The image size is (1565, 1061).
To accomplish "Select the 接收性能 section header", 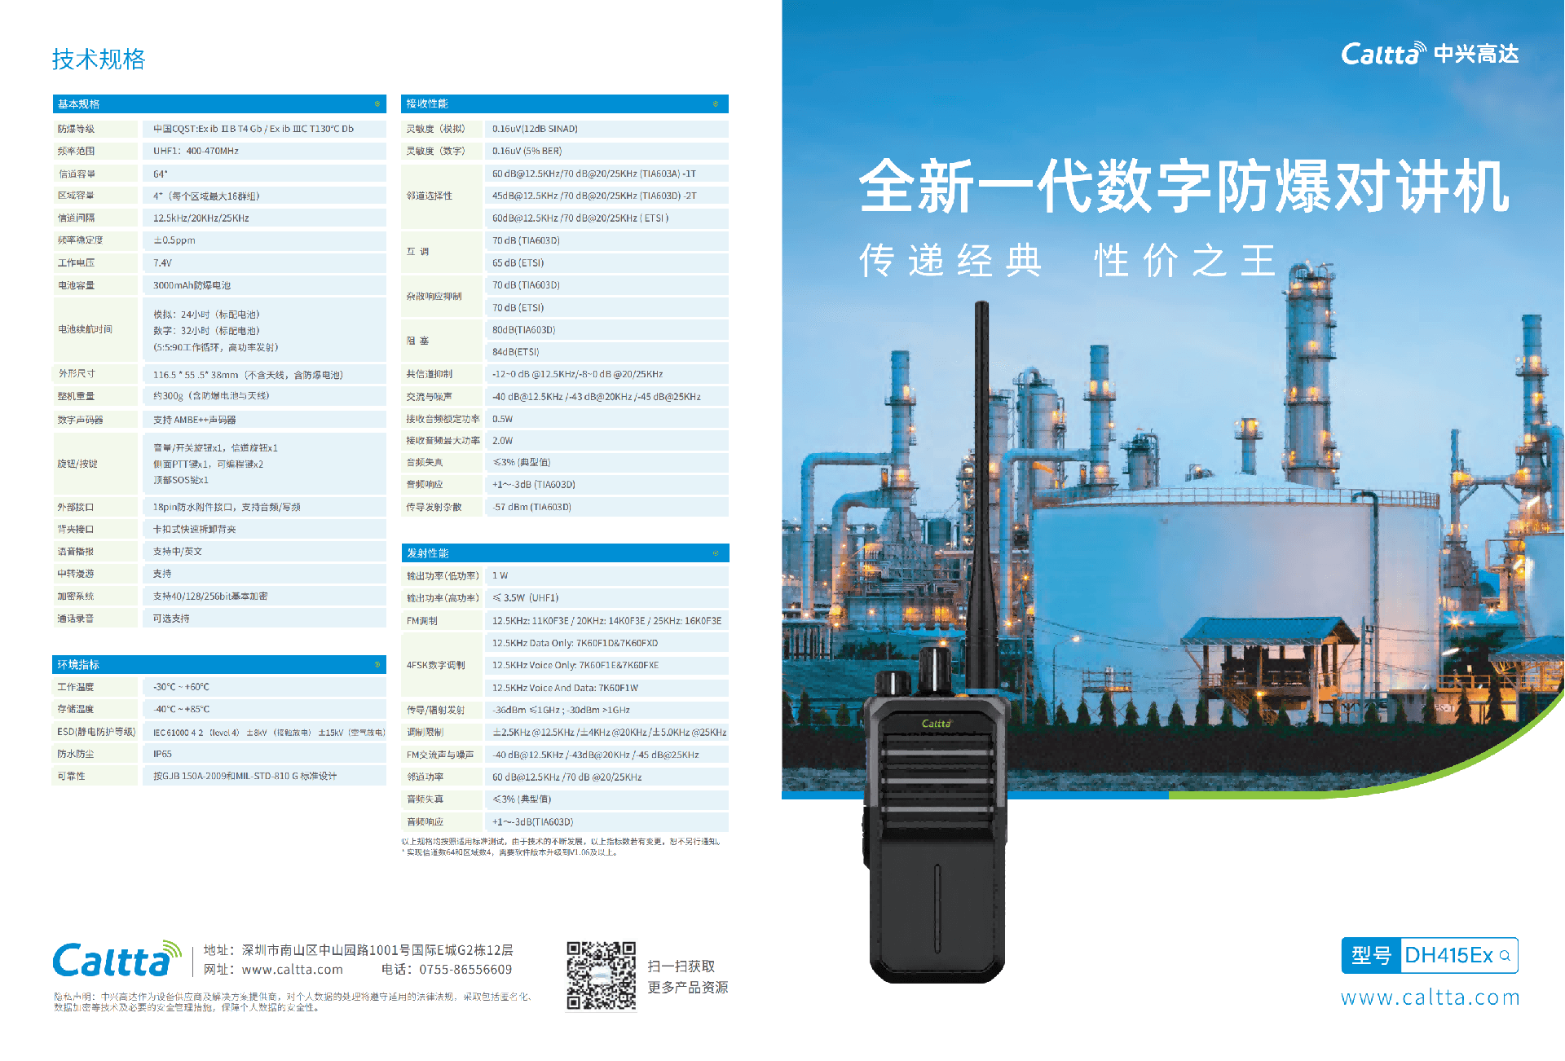I will point(427,103).
